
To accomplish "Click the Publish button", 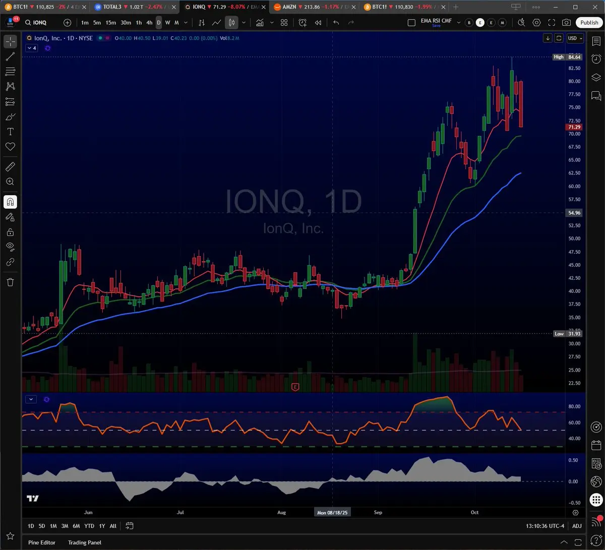I will [589, 23].
